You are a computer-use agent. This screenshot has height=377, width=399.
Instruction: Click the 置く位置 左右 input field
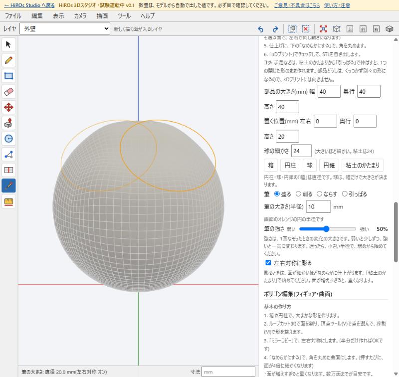325,121
